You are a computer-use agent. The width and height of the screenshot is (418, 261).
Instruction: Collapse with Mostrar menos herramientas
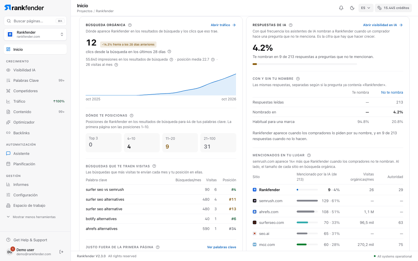pos(31,217)
